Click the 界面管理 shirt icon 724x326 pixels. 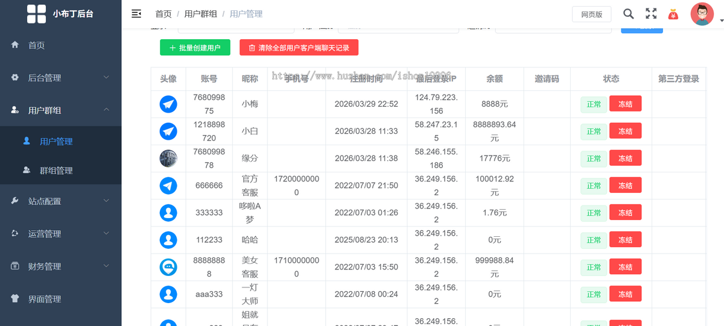[x=14, y=299]
